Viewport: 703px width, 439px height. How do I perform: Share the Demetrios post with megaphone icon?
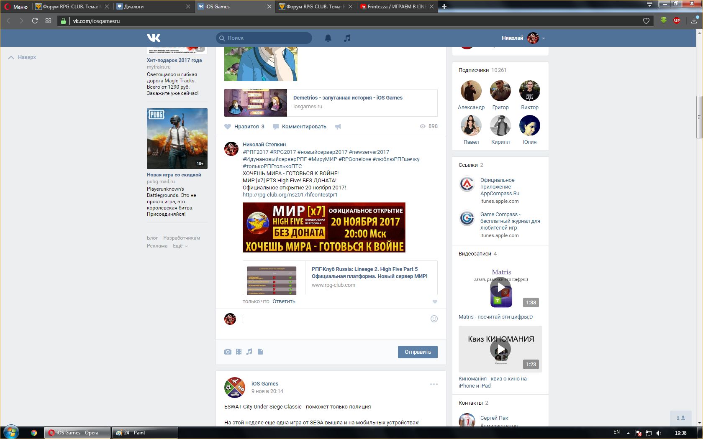pyautogui.click(x=338, y=126)
